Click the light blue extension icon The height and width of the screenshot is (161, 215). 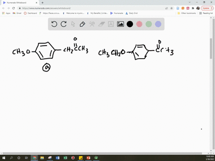[x=178, y=8]
